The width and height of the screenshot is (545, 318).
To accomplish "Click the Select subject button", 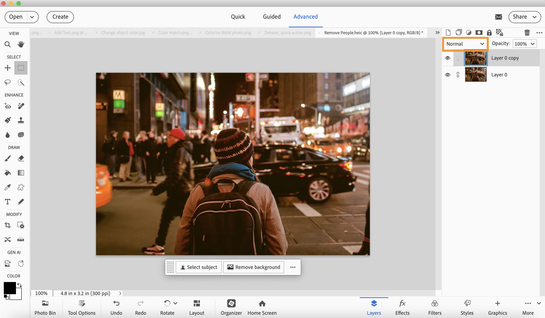I will (199, 267).
